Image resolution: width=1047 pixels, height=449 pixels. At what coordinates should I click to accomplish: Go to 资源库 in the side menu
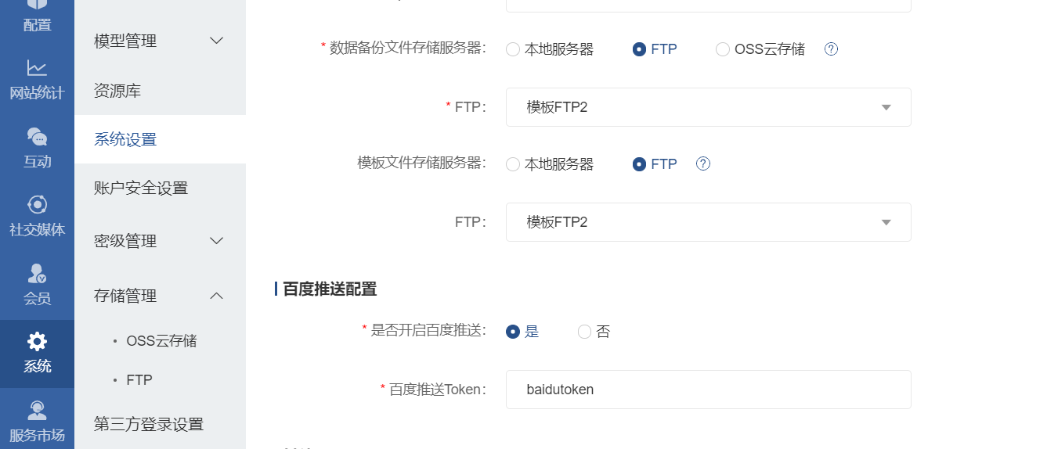pyautogui.click(x=117, y=91)
